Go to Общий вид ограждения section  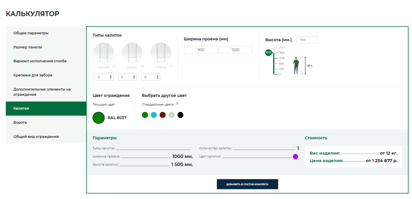coord(46,136)
